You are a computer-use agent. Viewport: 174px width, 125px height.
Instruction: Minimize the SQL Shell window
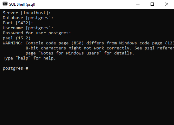(x=138, y=4)
